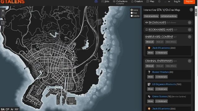
Task: Click pumpkin icon in Criminal Enterprises list
Action: click(x=149, y=109)
